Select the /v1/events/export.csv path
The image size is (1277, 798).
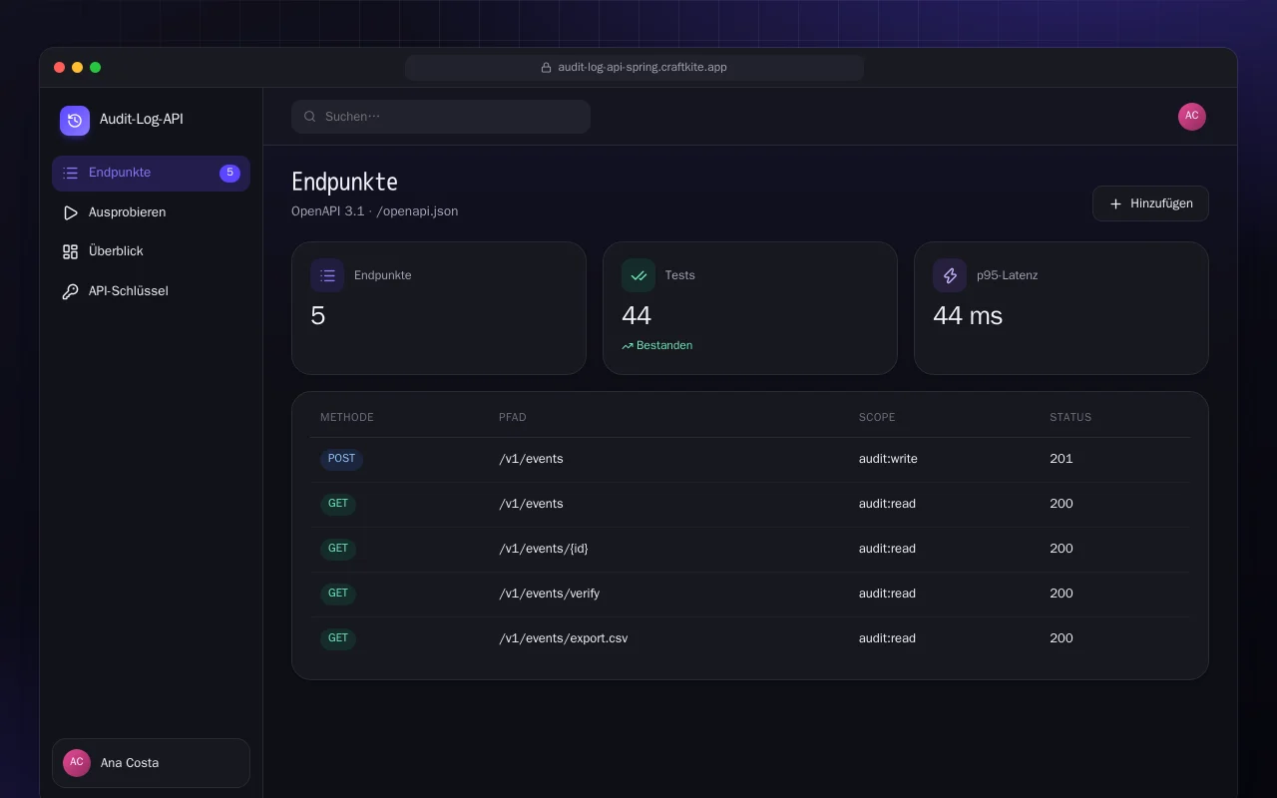click(x=564, y=638)
